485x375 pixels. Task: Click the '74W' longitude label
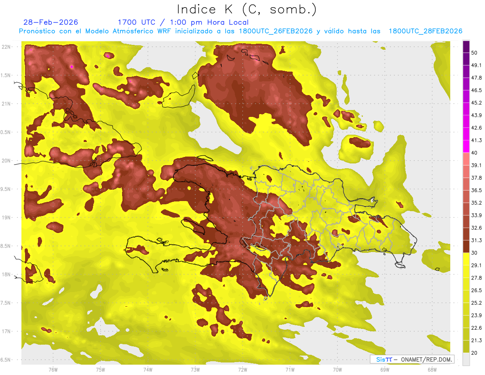(148, 369)
